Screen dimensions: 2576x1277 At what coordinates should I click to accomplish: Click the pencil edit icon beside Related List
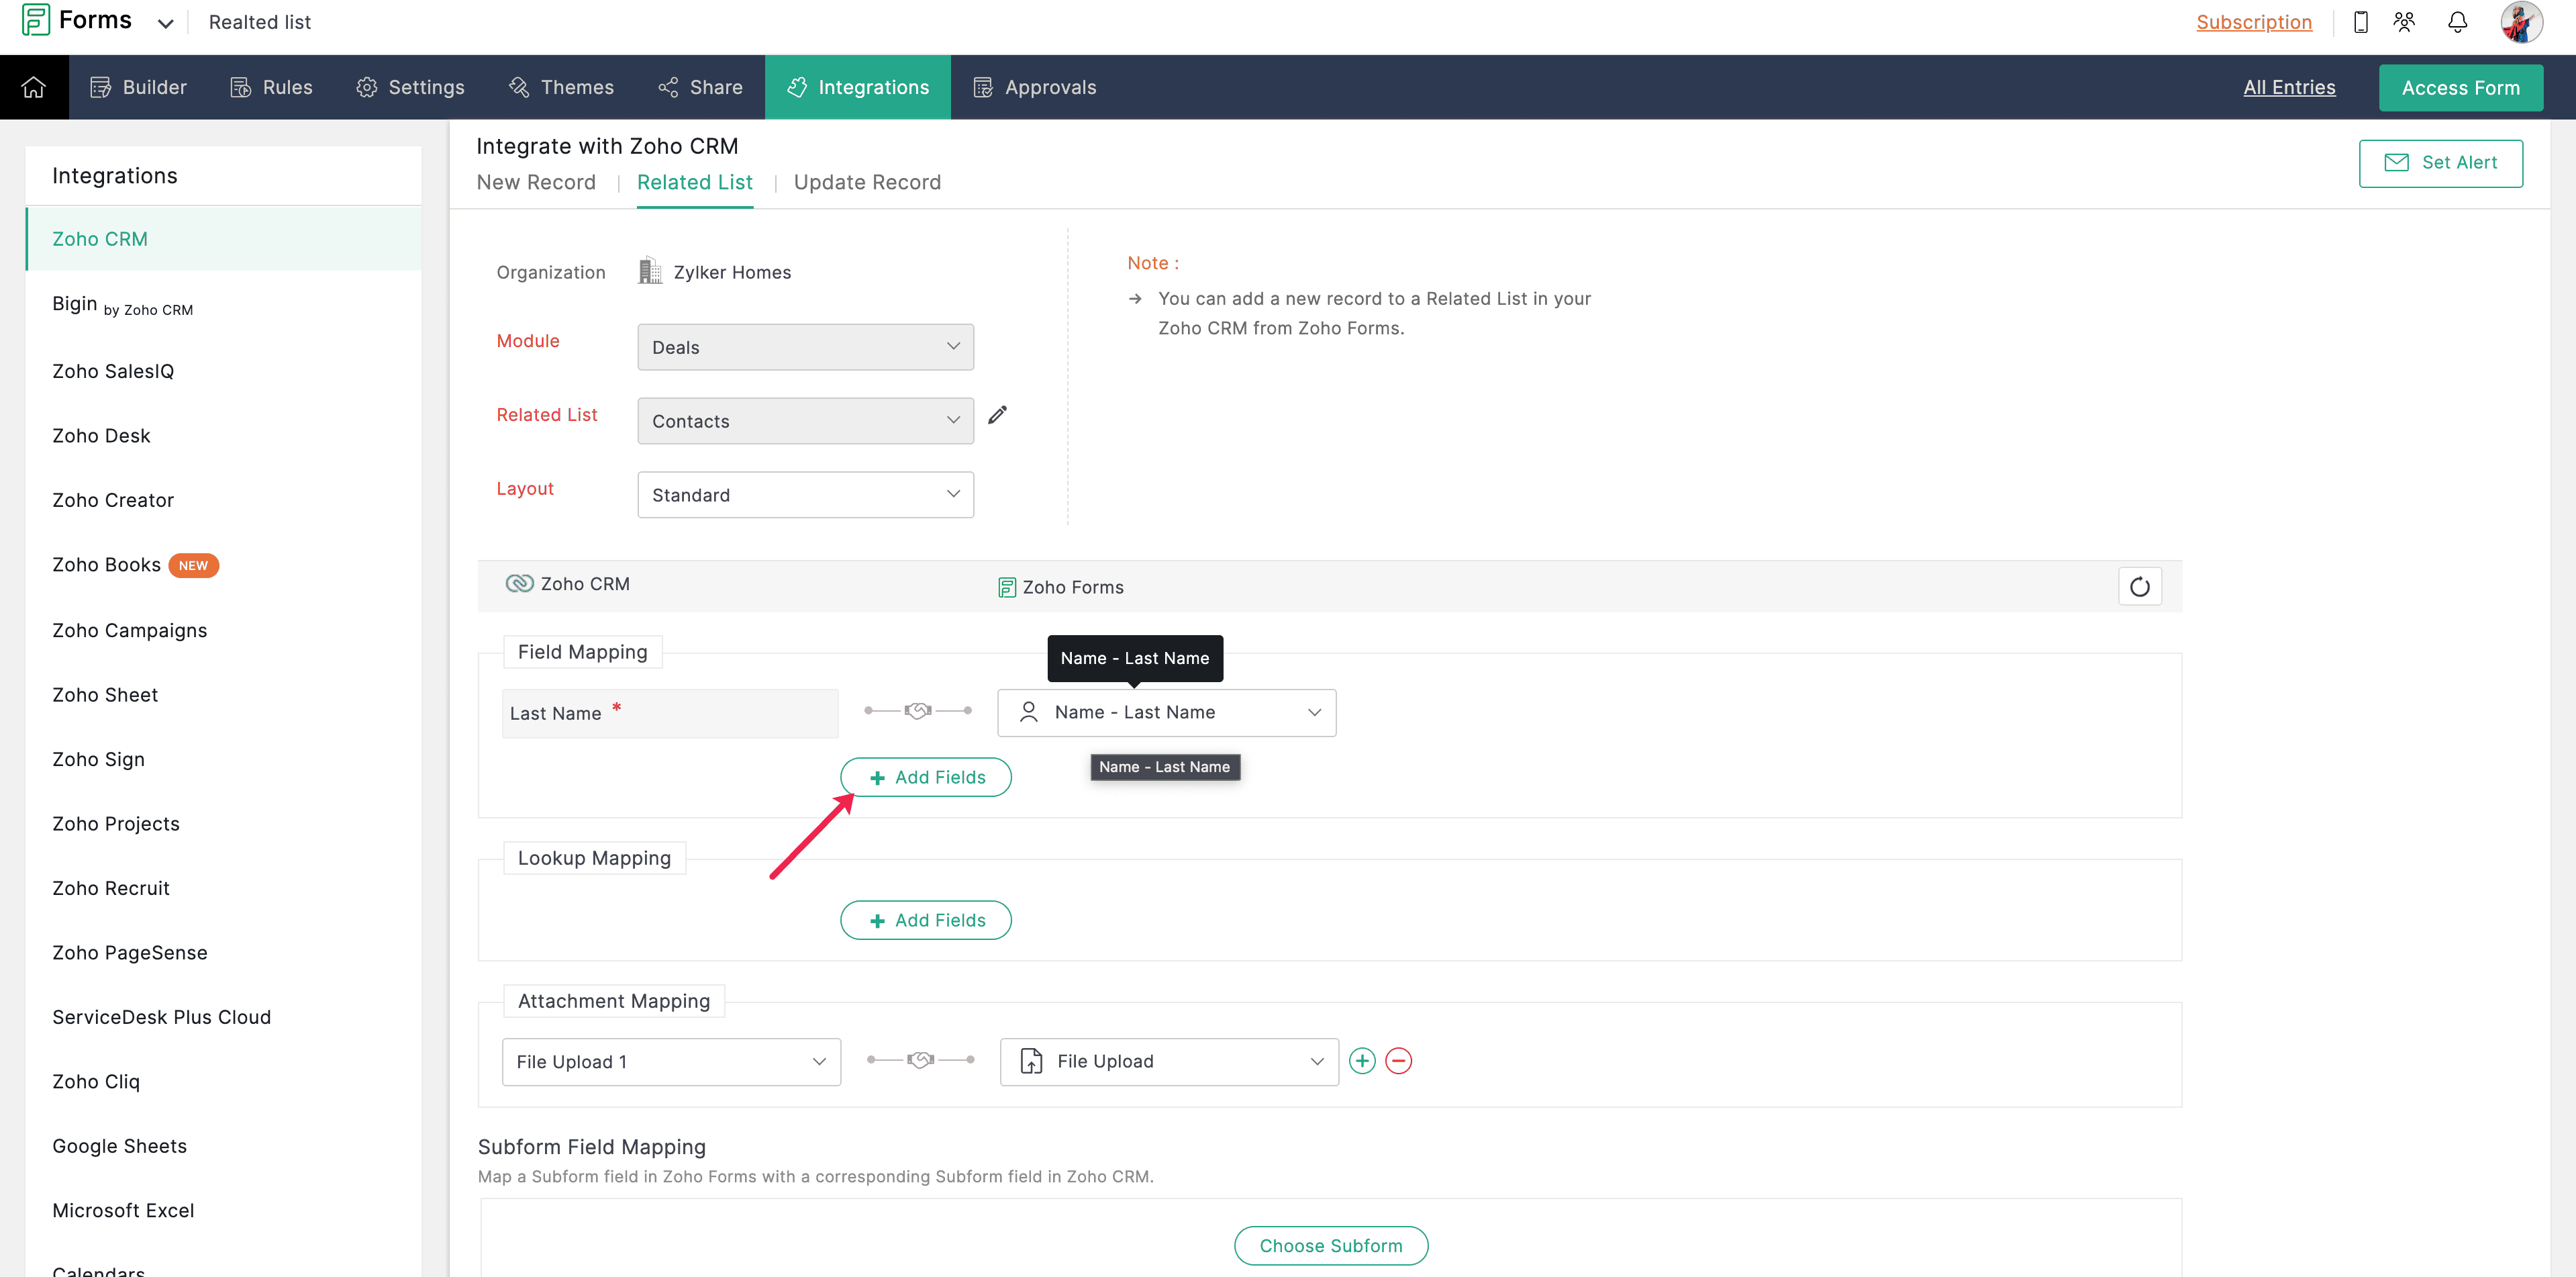click(x=997, y=415)
